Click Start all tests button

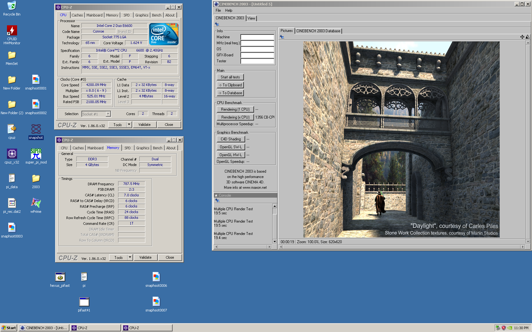pos(230,77)
